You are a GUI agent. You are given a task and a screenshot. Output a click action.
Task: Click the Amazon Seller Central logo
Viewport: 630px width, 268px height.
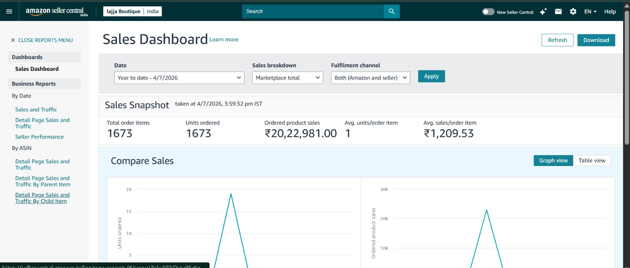tap(57, 11)
